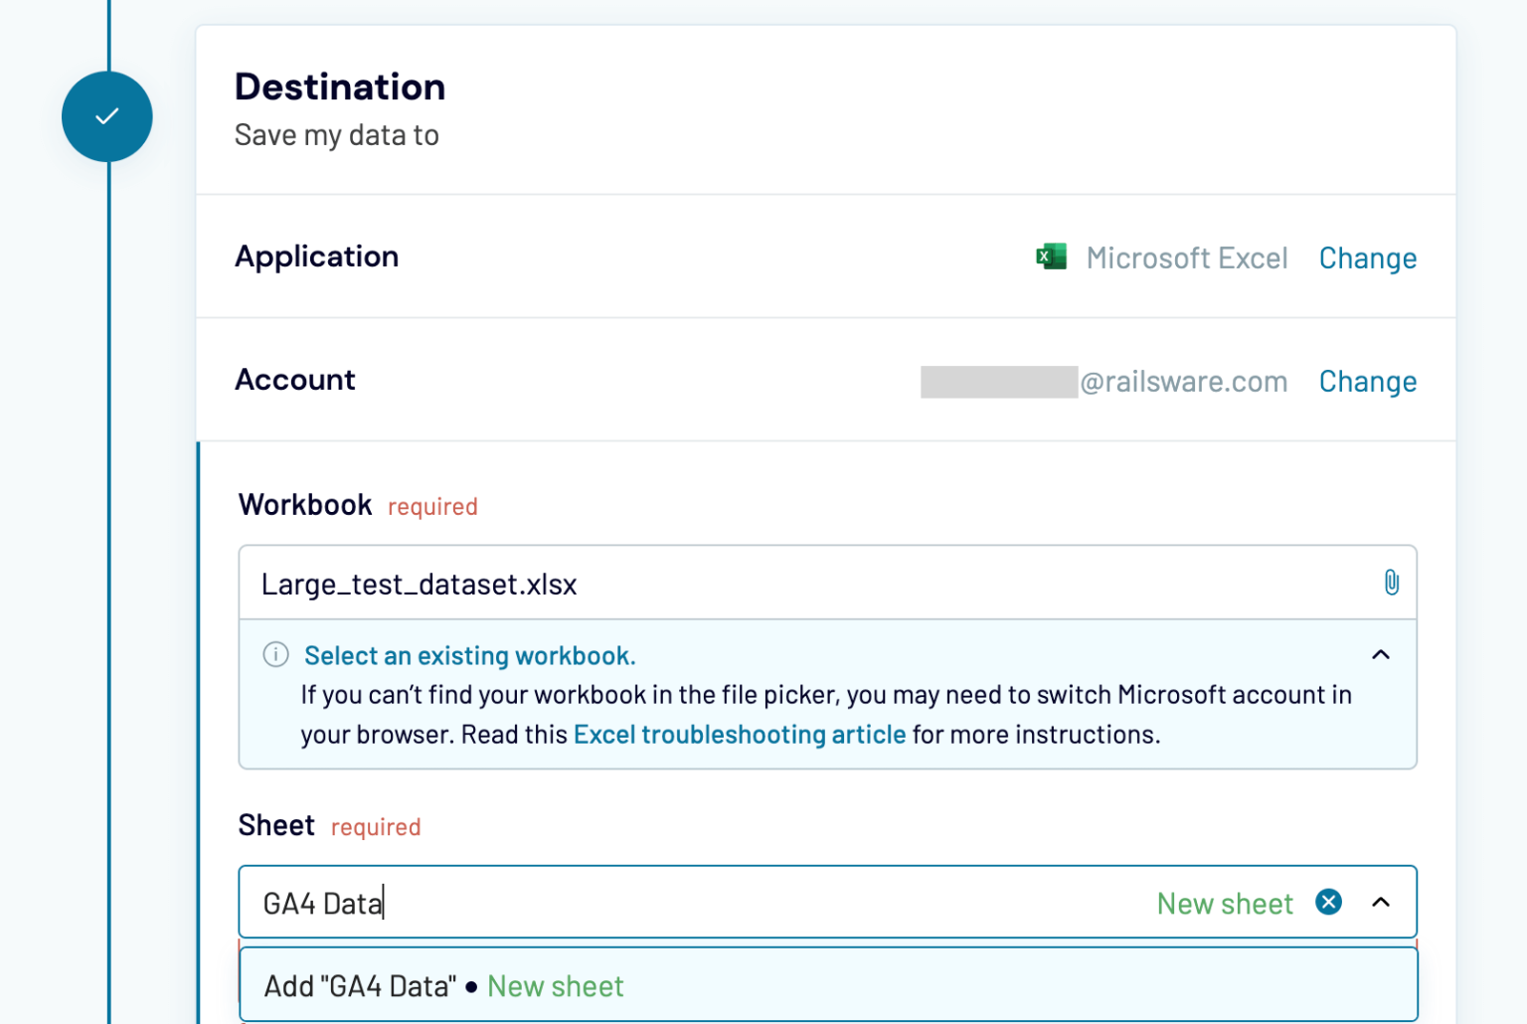This screenshot has height=1024, width=1527.
Task: Click the completed step checkmark icon
Action: pos(106,116)
